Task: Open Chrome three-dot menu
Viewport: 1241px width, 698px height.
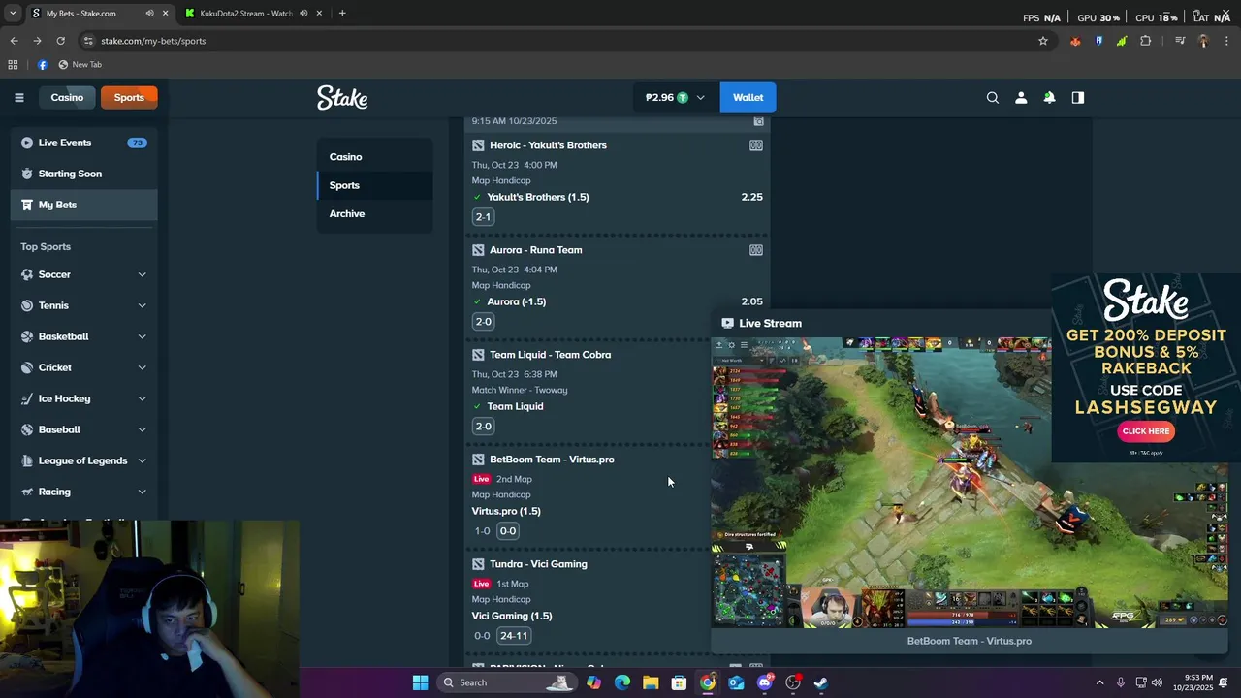Action: pyautogui.click(x=1226, y=41)
